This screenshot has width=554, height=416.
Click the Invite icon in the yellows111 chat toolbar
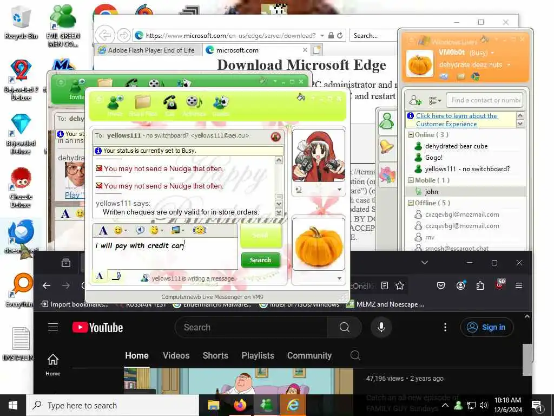[115, 102]
